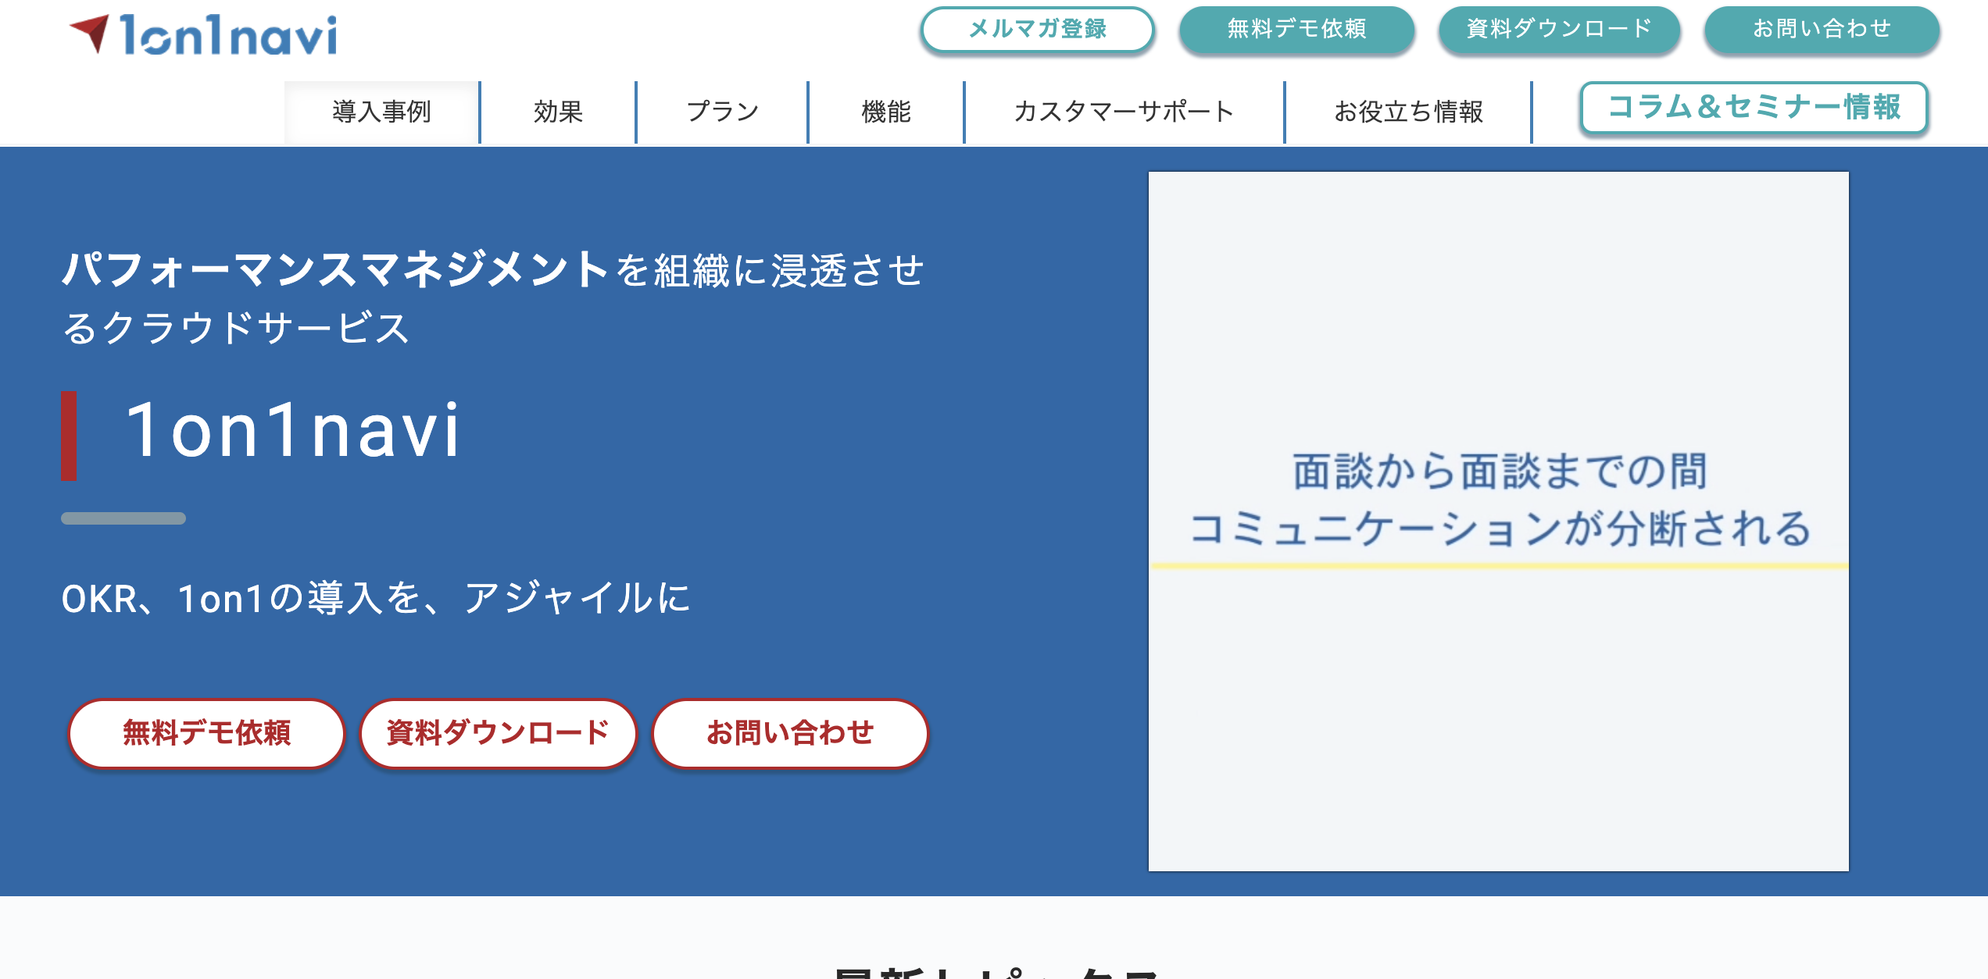
Task: Click the パフォーマンスマネジメント headline text
Action: 336,269
